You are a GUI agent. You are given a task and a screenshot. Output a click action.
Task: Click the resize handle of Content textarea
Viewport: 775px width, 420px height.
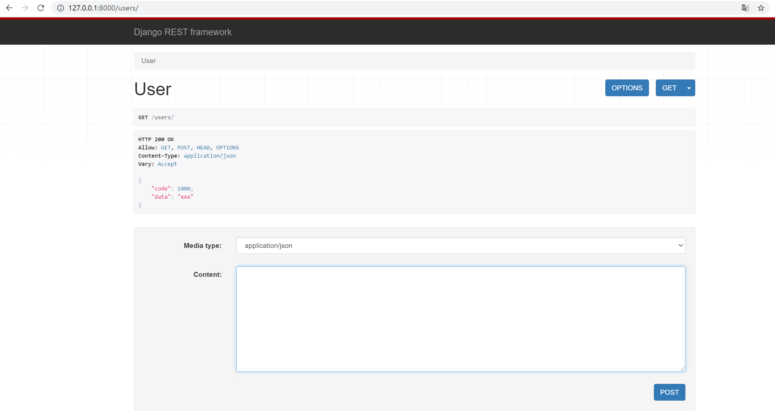click(x=682, y=369)
